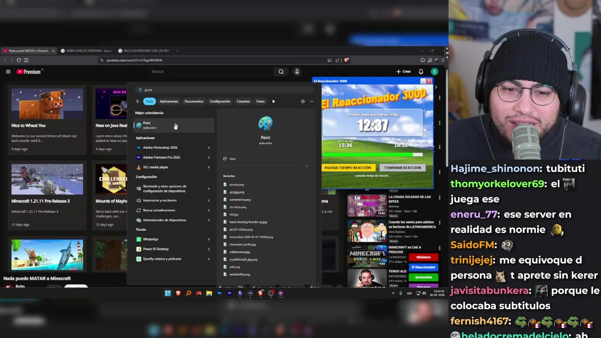Expand Impresoras y escáneres result chevron
Viewport: 601px width, 338px height.
click(209, 200)
